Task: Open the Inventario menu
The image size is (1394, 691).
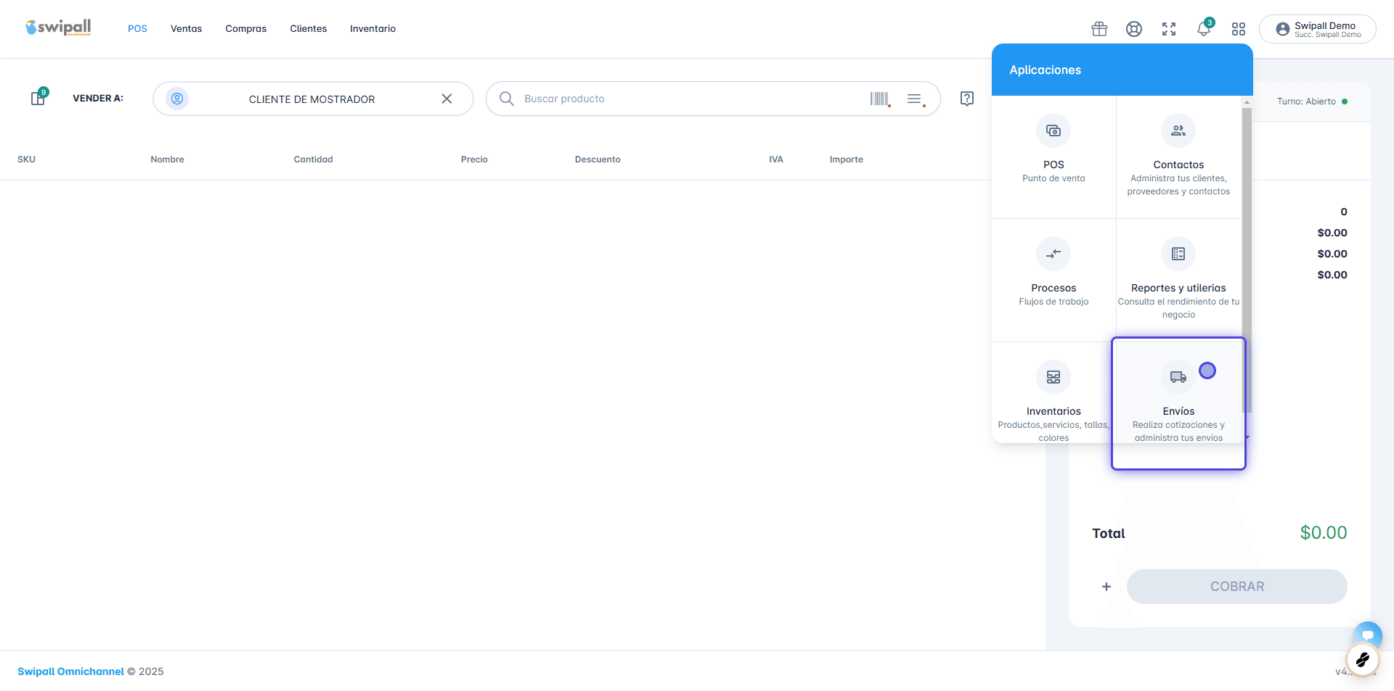Action: (x=372, y=29)
